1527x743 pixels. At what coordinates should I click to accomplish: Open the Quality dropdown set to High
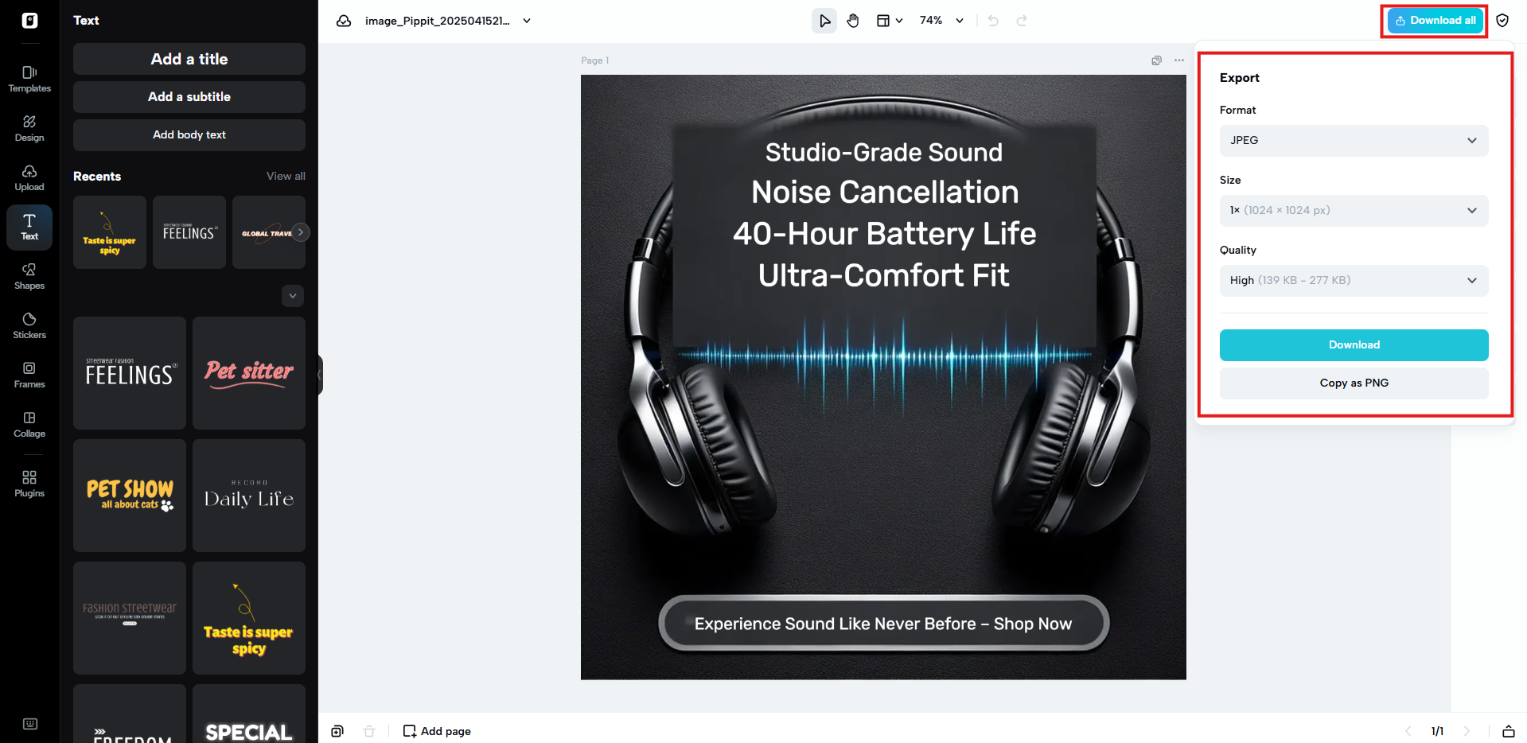click(x=1353, y=280)
